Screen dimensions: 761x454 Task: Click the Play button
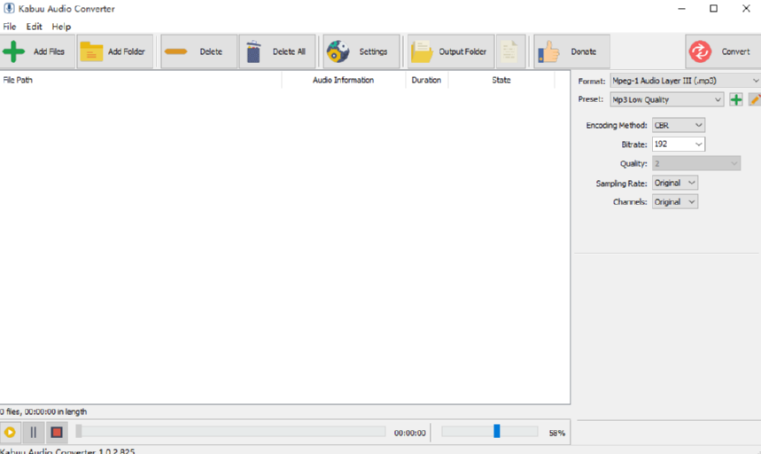11,432
